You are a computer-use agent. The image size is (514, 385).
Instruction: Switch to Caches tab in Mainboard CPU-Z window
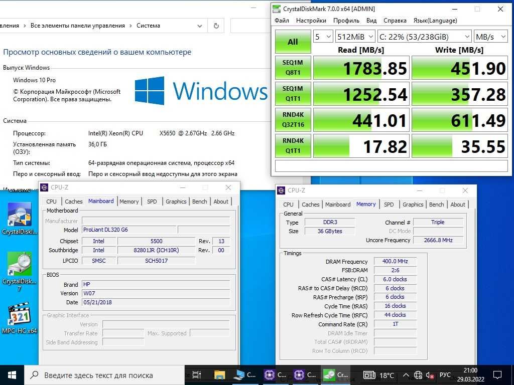tap(73, 202)
